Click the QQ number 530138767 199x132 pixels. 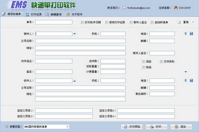pyautogui.click(x=185, y=8)
